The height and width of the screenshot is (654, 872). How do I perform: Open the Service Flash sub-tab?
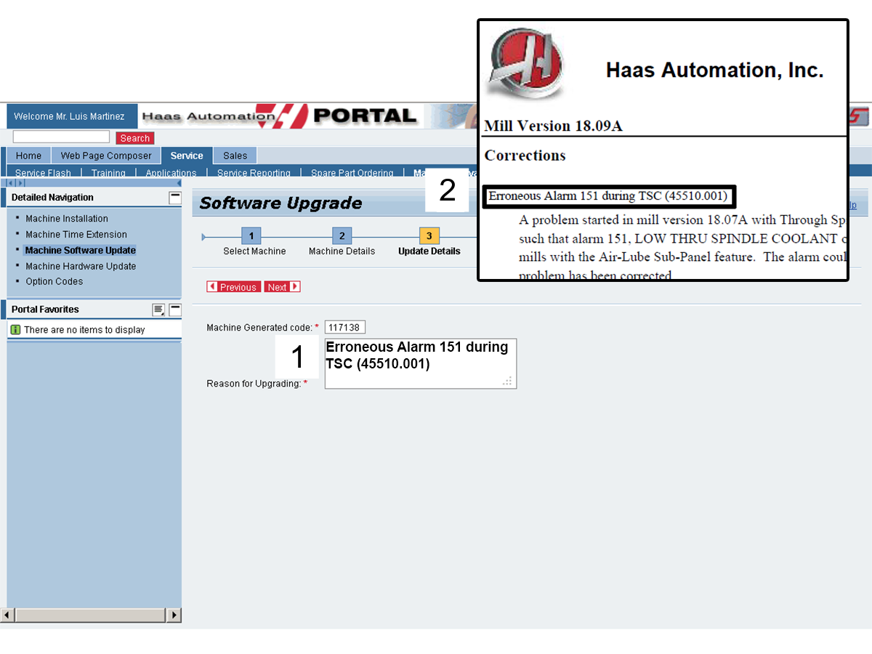coord(44,173)
